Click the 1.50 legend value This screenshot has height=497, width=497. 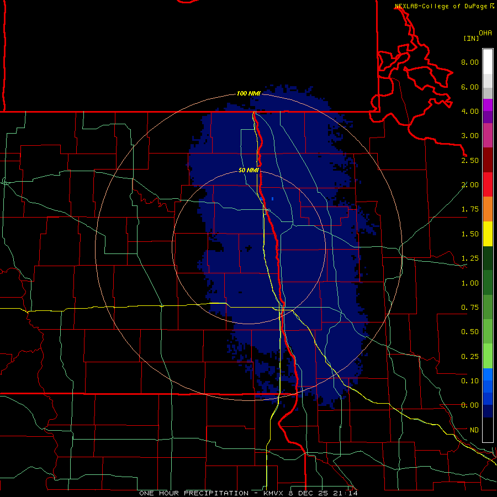(x=470, y=234)
